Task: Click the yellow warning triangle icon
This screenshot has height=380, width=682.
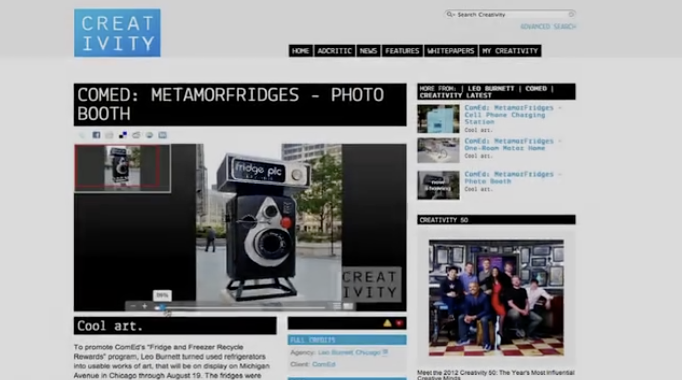Action: [387, 323]
